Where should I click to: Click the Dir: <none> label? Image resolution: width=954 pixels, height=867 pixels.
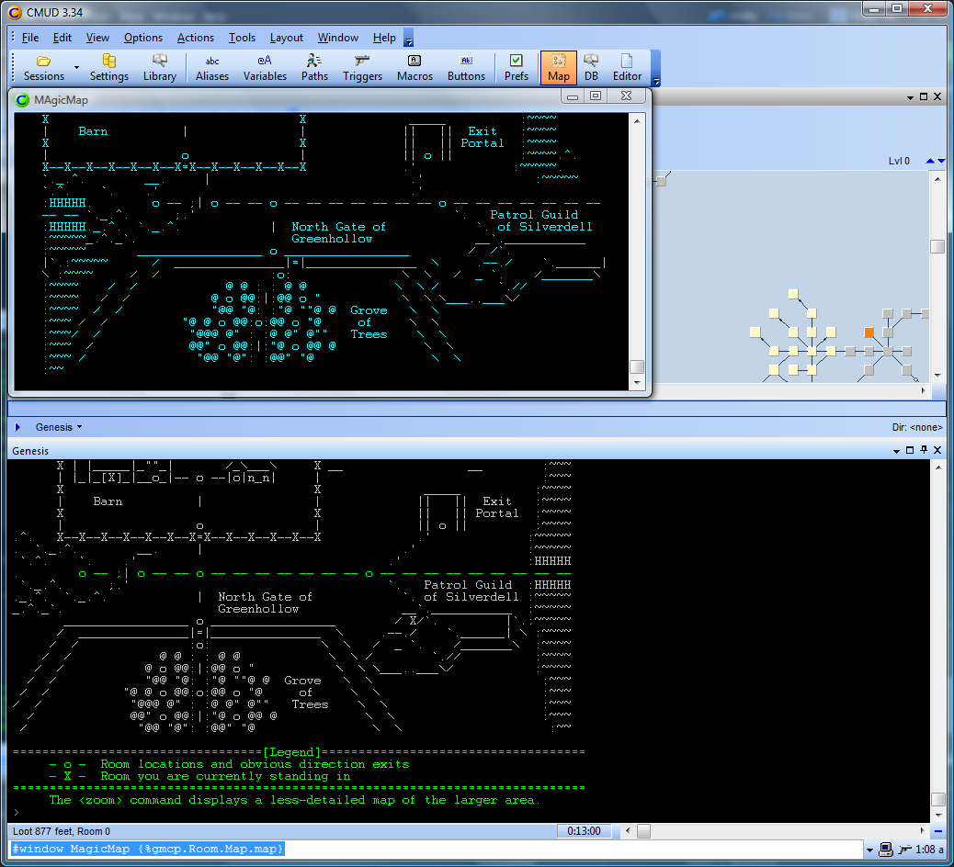click(x=917, y=427)
